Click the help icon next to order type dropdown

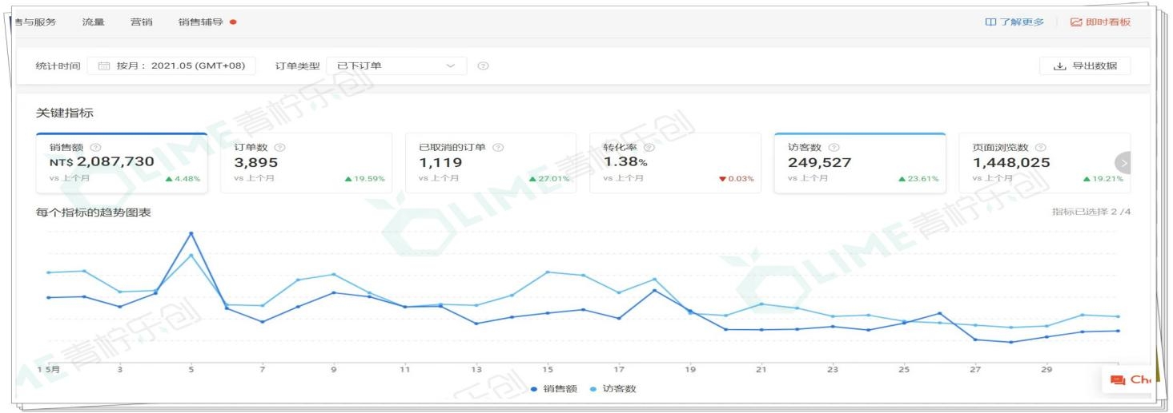tap(483, 66)
